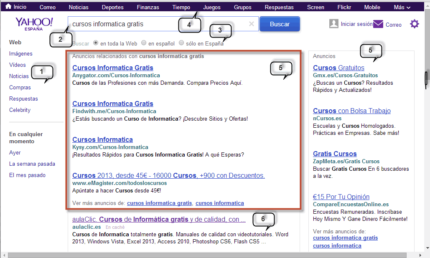Image resolution: width=430 pixels, height=258 pixels.
Task: Select the Web search tab in the sidebar
Action: click(15, 42)
